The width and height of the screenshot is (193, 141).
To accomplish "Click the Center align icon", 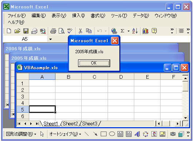I will (x=181, y=31).
